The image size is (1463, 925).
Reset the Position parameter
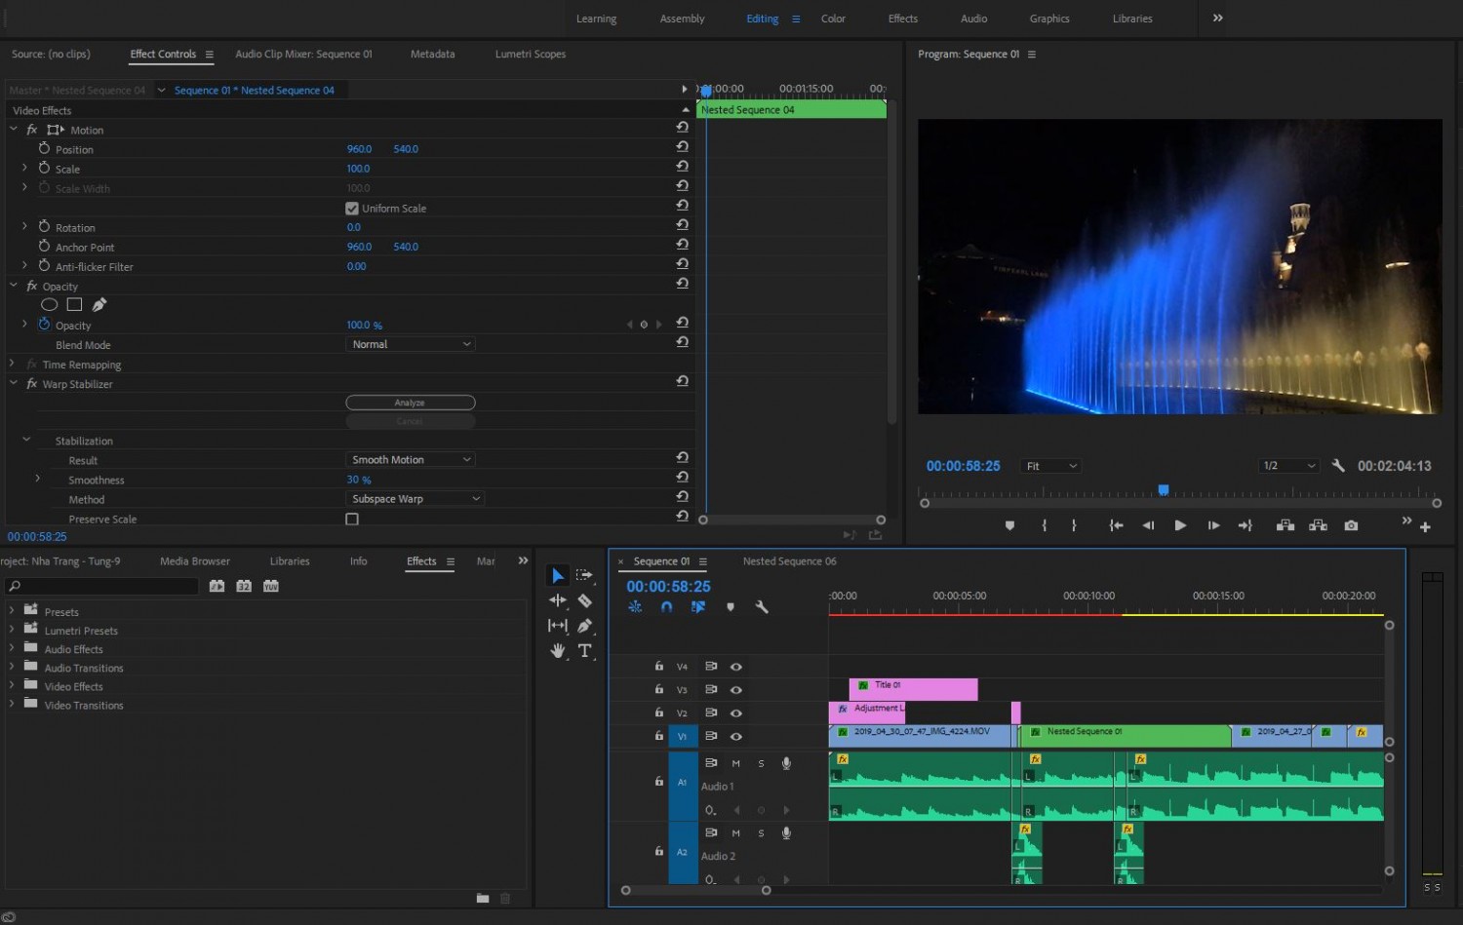point(682,146)
